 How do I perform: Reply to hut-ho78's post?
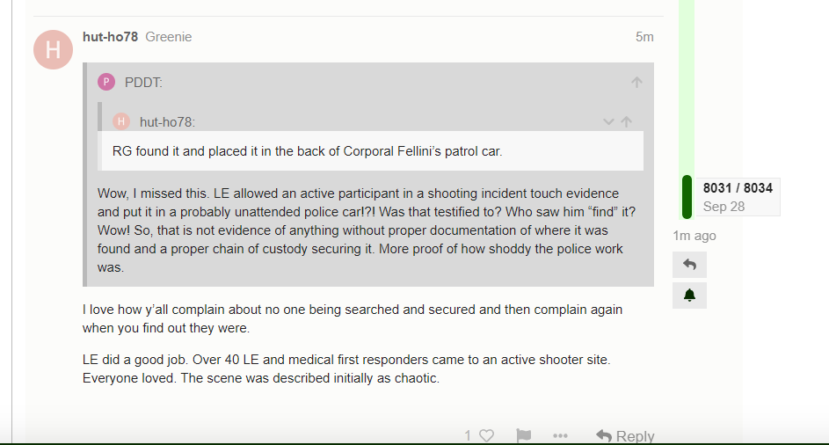[x=625, y=435]
